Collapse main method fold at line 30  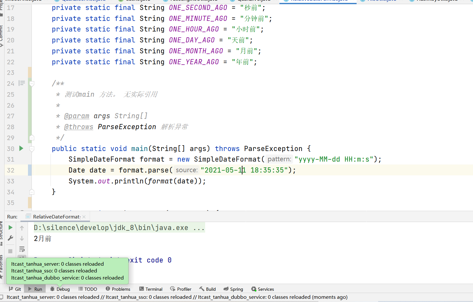click(x=32, y=148)
